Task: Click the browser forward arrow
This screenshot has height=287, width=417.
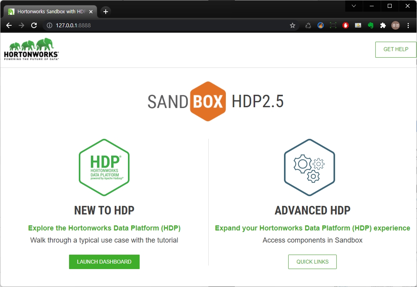Action: pyautogui.click(x=21, y=25)
